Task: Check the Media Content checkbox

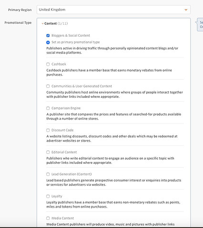Action: pyautogui.click(x=48, y=218)
